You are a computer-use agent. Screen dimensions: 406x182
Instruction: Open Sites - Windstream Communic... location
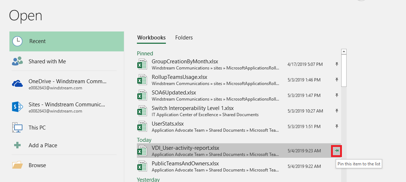click(x=67, y=105)
